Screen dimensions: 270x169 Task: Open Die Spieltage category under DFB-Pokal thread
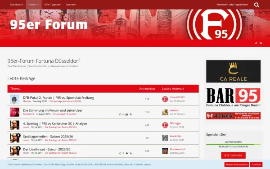click(65, 101)
